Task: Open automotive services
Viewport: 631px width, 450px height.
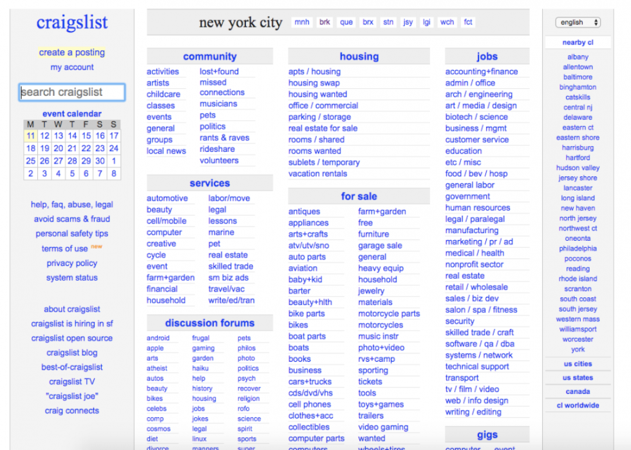Action: point(167,198)
